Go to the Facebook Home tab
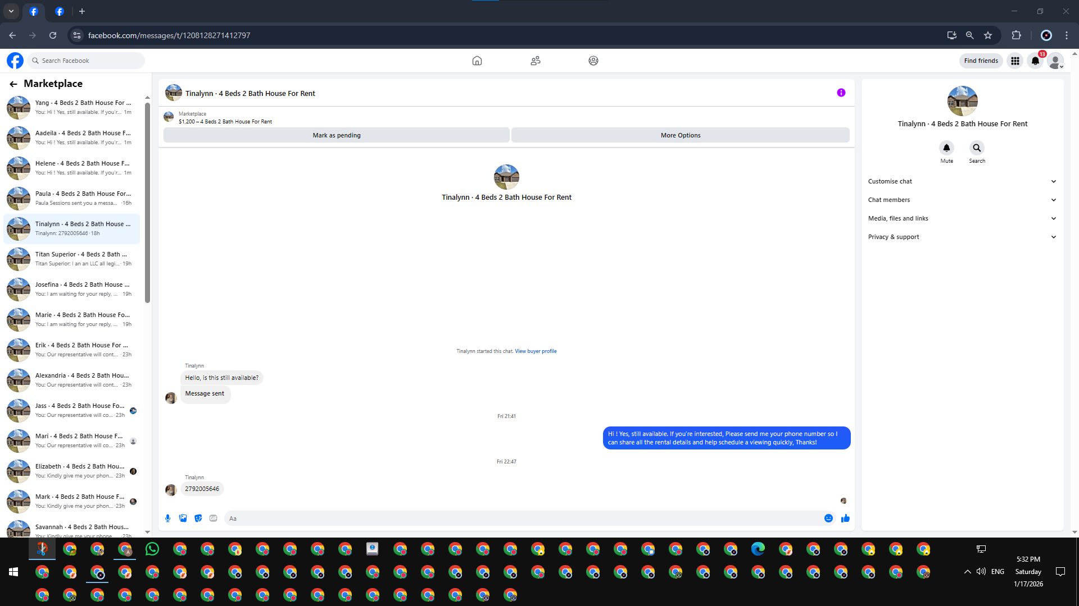 (x=477, y=61)
